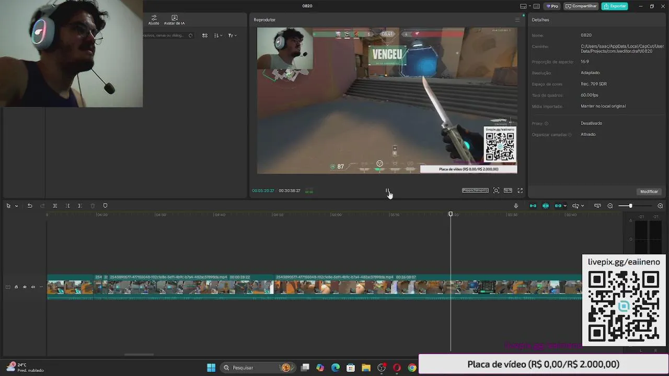Click the Preenchimento preview button
Image resolution: width=669 pixels, height=376 pixels.
coord(475,191)
